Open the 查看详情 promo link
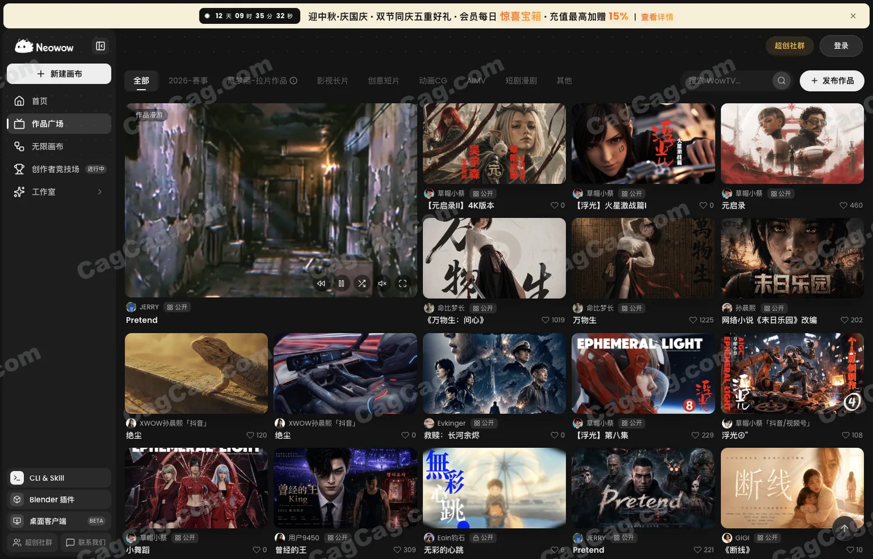 point(657,17)
